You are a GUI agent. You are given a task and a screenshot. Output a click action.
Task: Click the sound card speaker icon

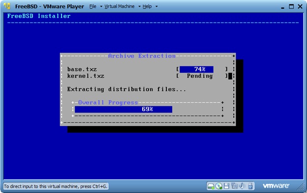coord(242,186)
